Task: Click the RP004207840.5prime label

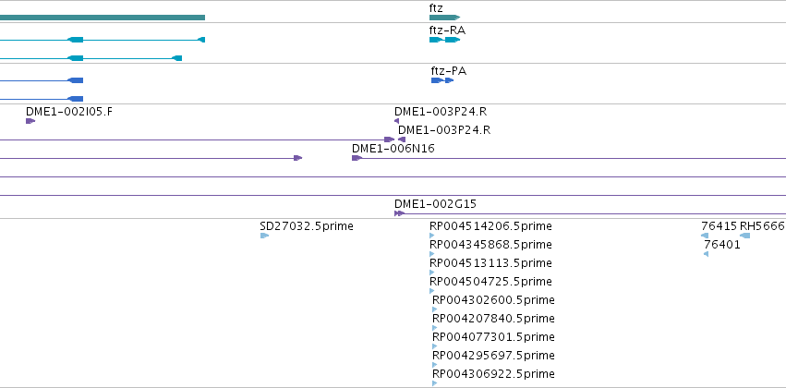Action: tap(493, 319)
